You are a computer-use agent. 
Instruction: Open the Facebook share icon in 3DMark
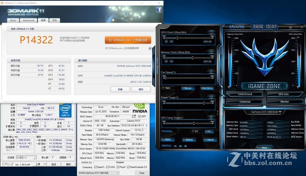pyautogui.click(x=159, y=10)
